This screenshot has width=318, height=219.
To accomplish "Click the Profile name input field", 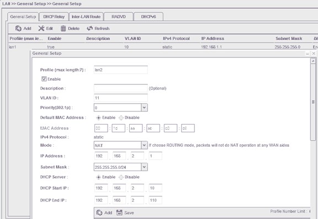I will click(x=121, y=70).
